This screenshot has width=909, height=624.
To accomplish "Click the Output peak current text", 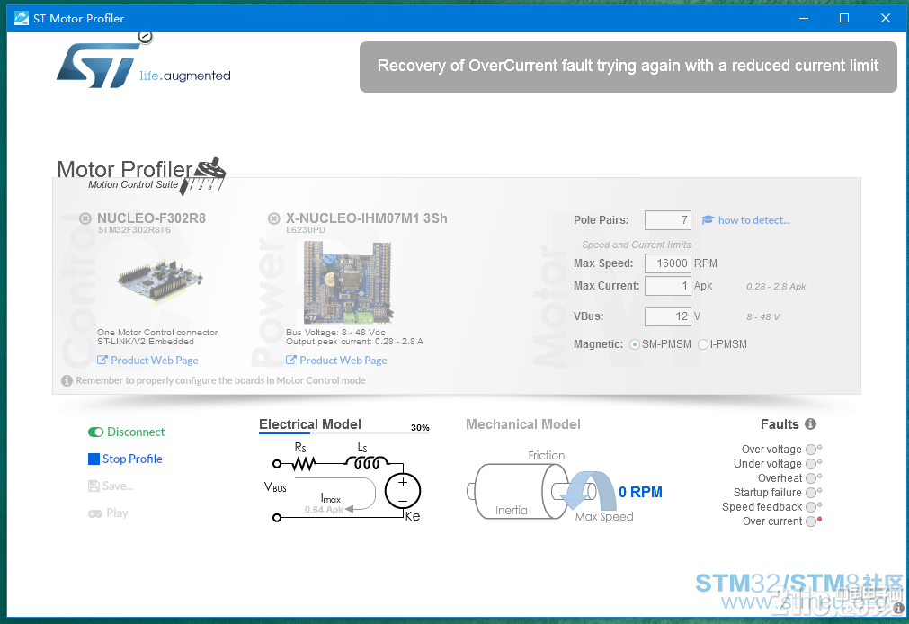I will click(355, 342).
